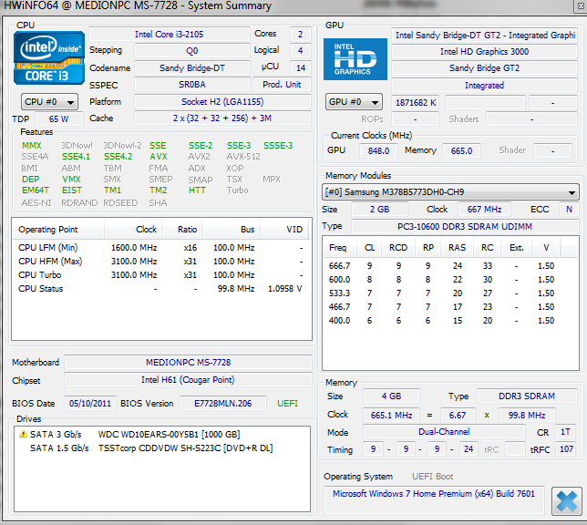Click the 1871682 K GPU memory field

click(x=415, y=103)
